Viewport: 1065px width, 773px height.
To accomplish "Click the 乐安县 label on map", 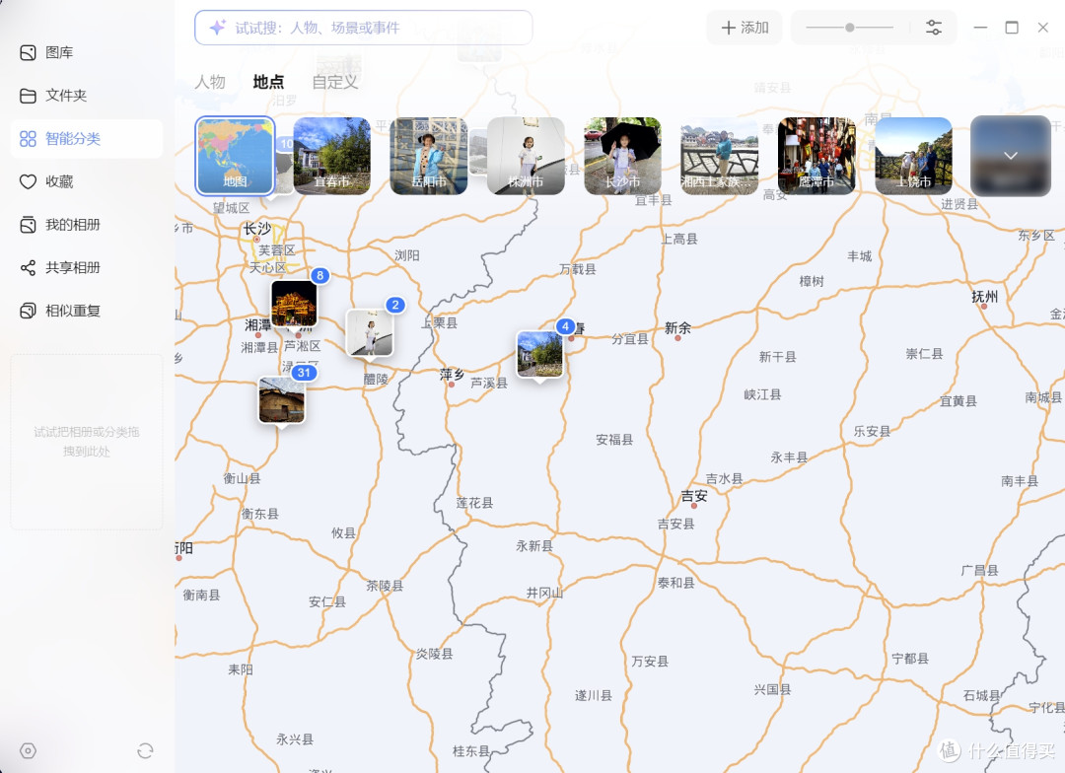I will (x=872, y=431).
